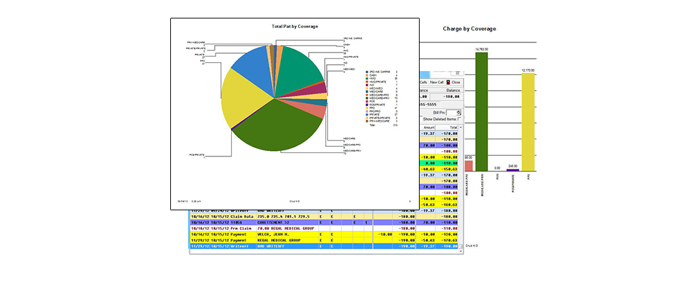Select the Prm Claim Regal Medical row
This screenshot has height=282, width=691.
pyautogui.click(x=273, y=227)
